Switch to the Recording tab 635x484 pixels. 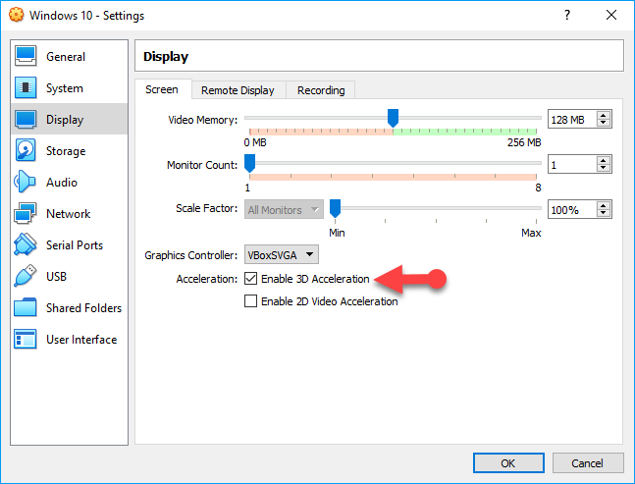(321, 90)
